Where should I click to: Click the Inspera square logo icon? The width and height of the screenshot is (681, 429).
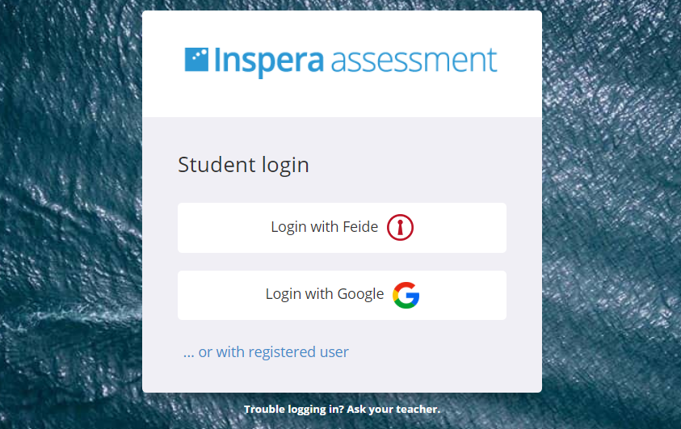point(197,60)
